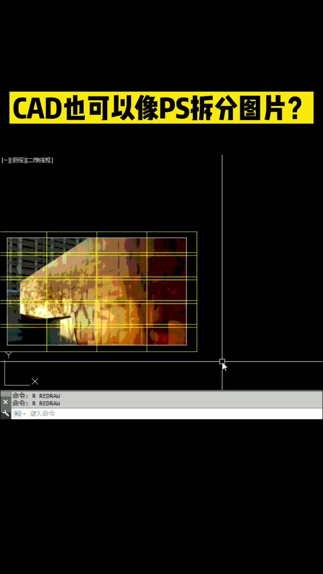The image size is (323, 574).
Task: Click the wrench customize icon on command line
Action: (x=5, y=413)
